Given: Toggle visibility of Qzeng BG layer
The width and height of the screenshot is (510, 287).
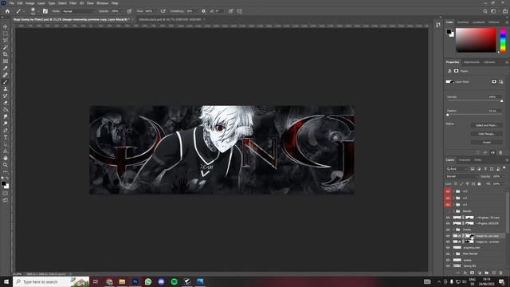Looking at the screenshot, I should pyautogui.click(x=448, y=265).
